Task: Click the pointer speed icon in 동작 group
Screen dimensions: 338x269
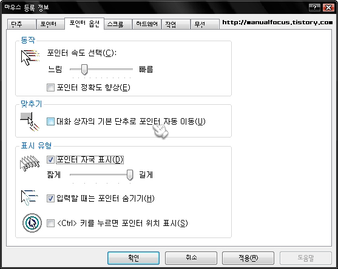Action: point(30,58)
